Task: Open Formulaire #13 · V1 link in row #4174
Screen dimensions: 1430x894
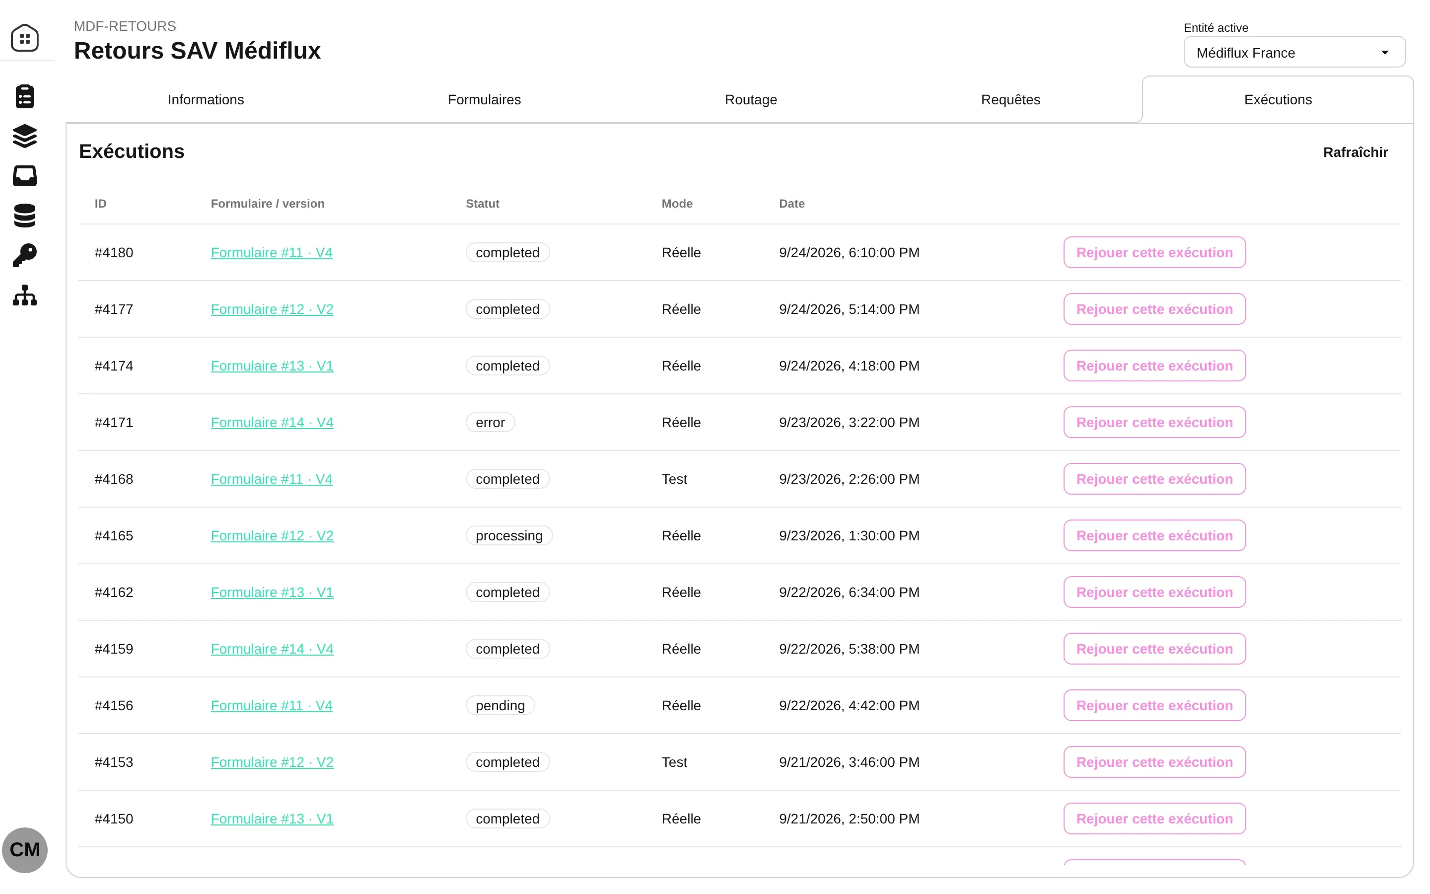Action: [272, 366]
